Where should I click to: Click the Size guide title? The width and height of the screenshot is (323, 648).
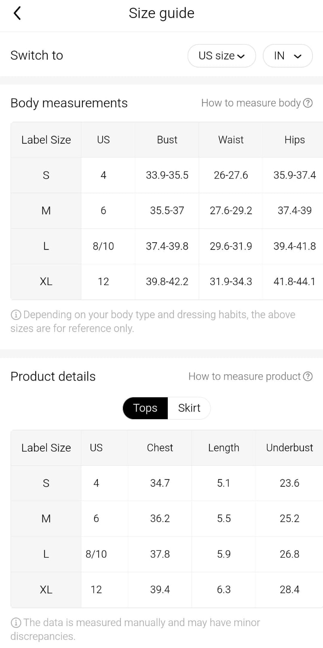click(161, 13)
